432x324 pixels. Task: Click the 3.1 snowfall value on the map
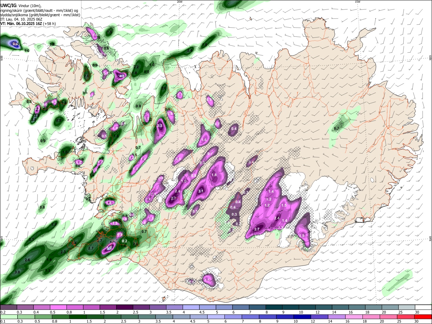(200, 191)
